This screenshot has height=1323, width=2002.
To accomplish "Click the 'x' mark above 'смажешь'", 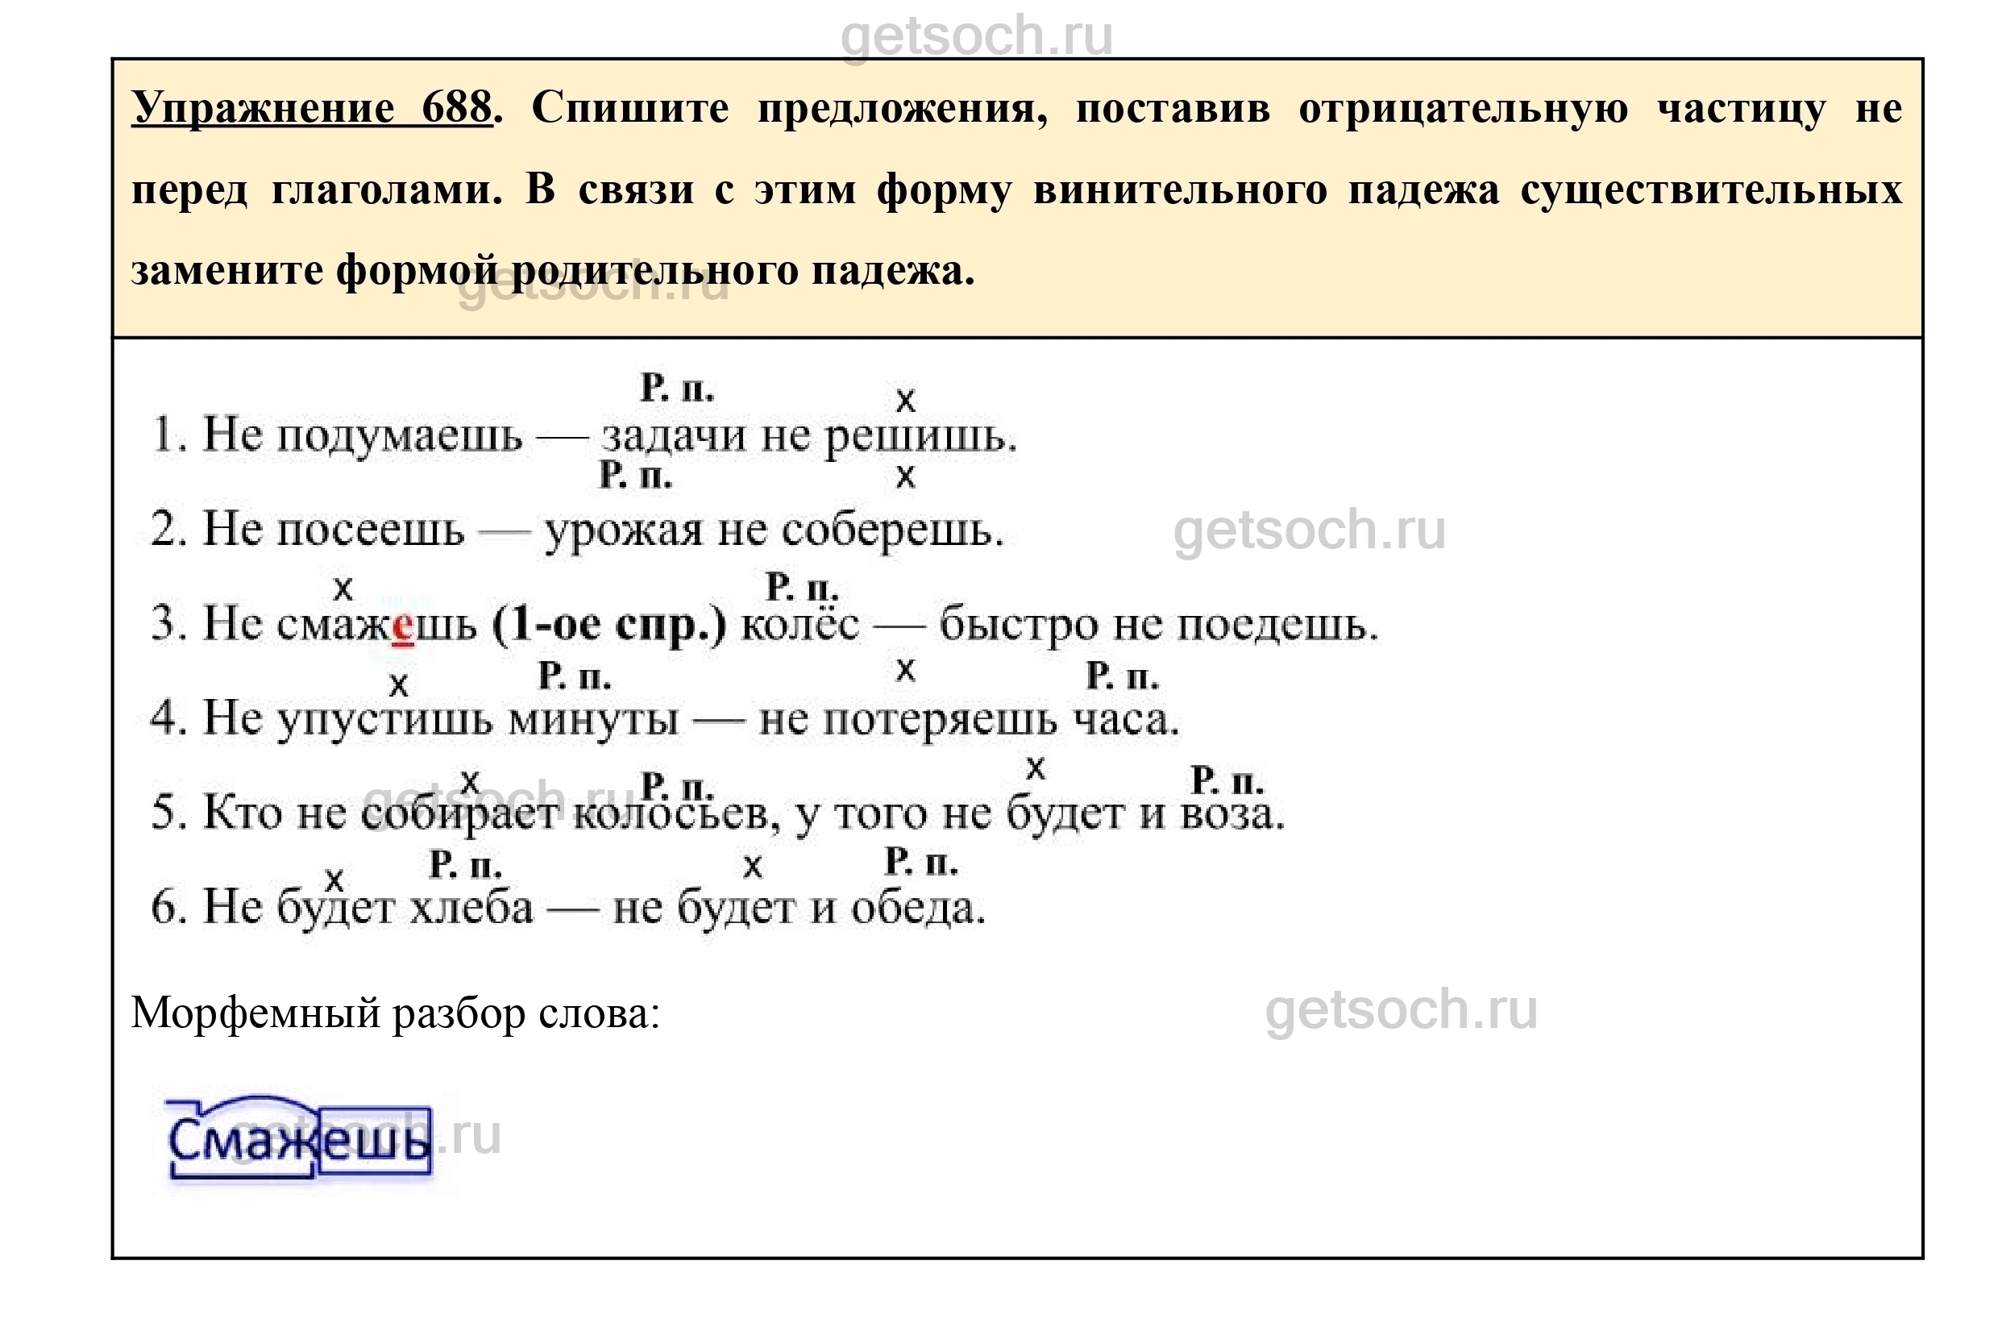I will (x=343, y=588).
